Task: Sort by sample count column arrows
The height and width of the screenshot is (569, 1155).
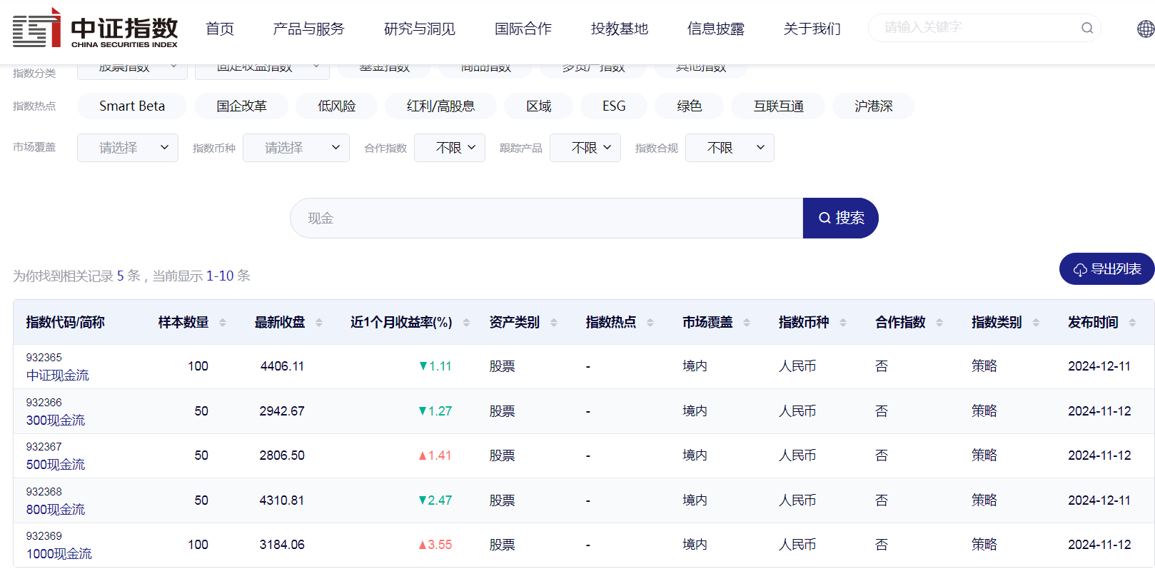Action: pos(223,323)
